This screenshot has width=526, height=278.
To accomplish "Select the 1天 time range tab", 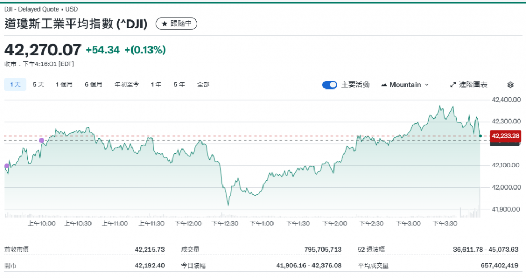I will coord(15,84).
